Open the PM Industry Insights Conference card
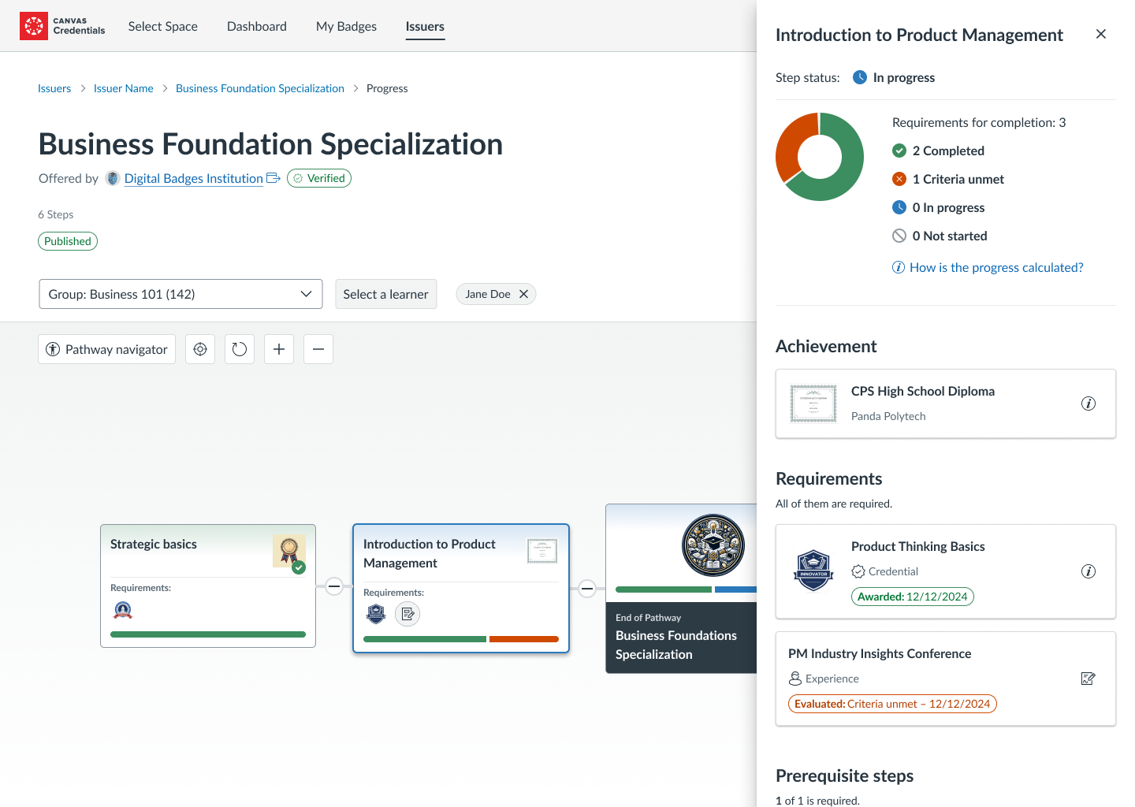The height and width of the screenshot is (807, 1135). pyautogui.click(x=946, y=679)
